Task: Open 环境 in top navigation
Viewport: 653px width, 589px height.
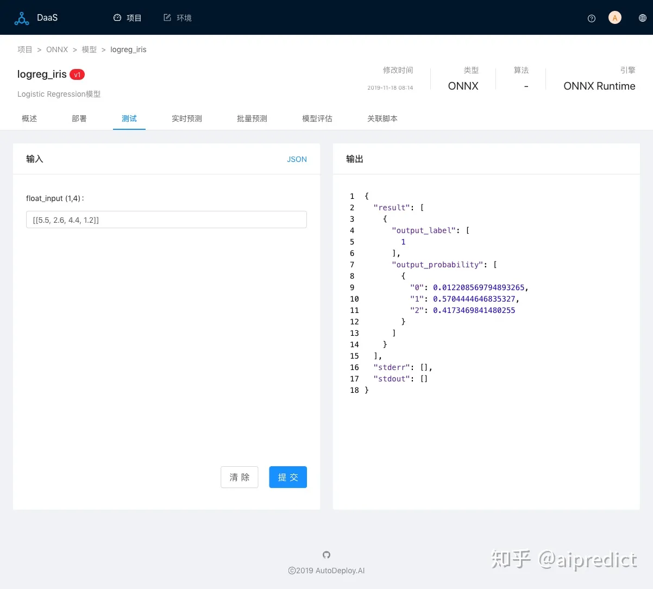Action: coord(178,18)
